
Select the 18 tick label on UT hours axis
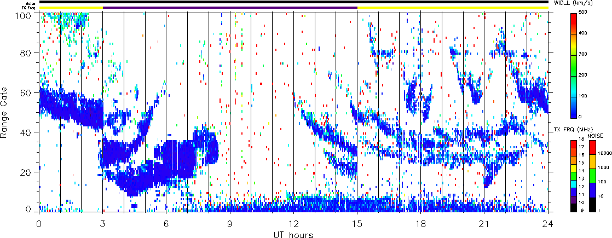pos(421,223)
